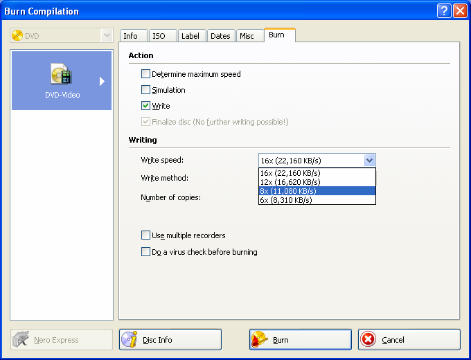This screenshot has height=360, width=471.
Task: Toggle the Simulation checkbox
Action: 145,90
